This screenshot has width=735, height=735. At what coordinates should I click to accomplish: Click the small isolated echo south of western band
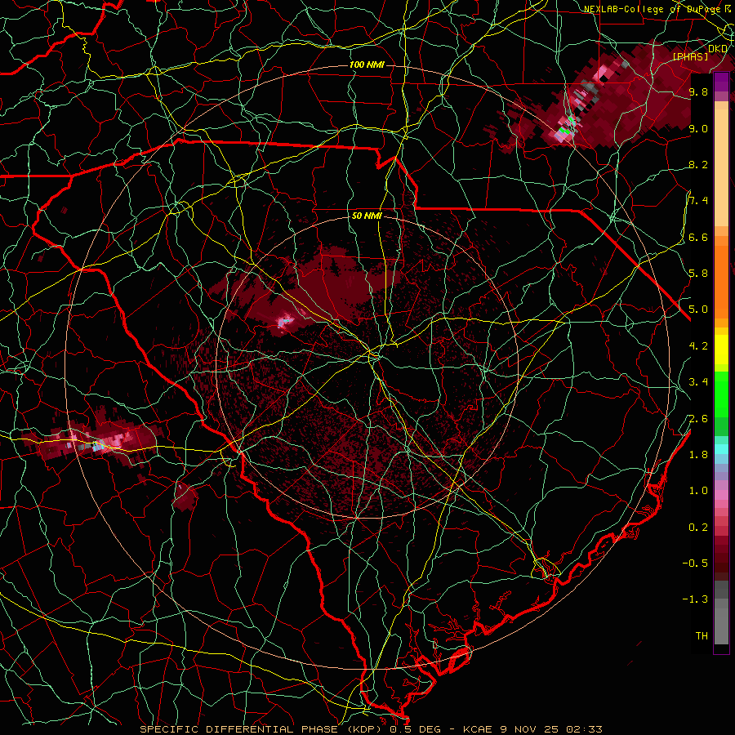click(185, 497)
